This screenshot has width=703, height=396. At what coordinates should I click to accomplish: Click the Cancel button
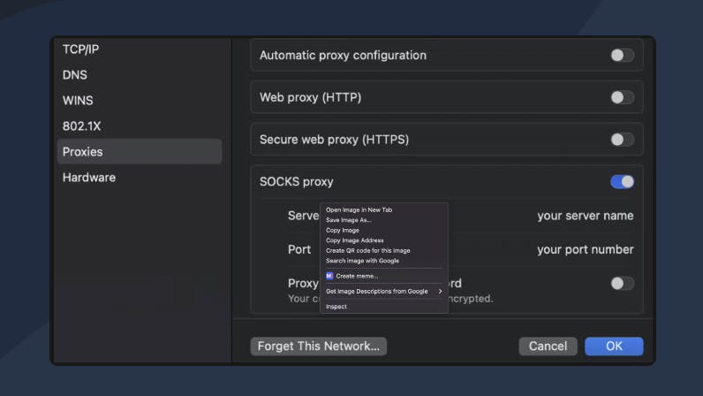(548, 346)
